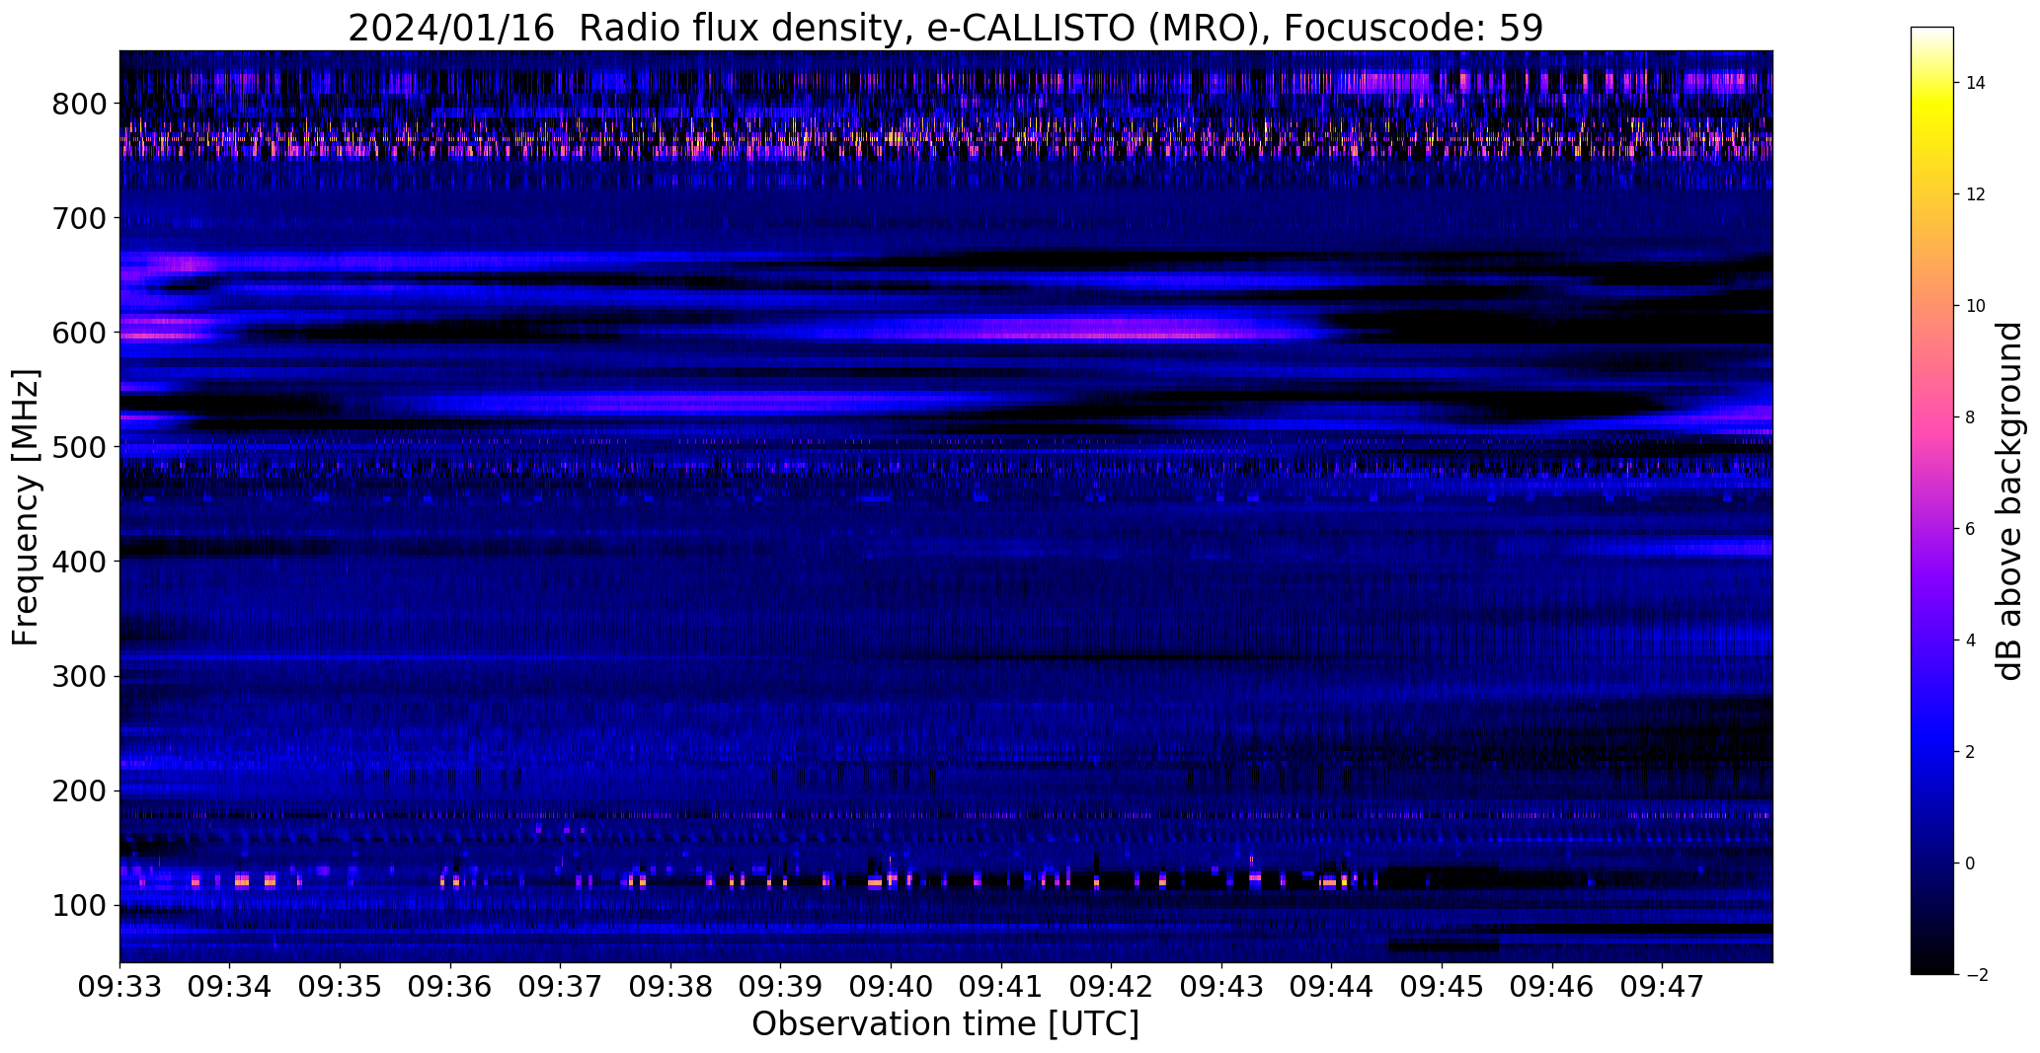Click the 09:40 time tick label
The image size is (2040, 1053).
coord(892,987)
